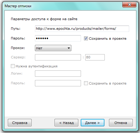The height and width of the screenshot is (133, 140).
Task: Click the Прокси: label text
Action: [x=18, y=48]
